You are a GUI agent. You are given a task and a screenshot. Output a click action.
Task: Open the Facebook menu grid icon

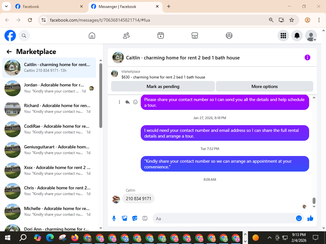pos(283,36)
